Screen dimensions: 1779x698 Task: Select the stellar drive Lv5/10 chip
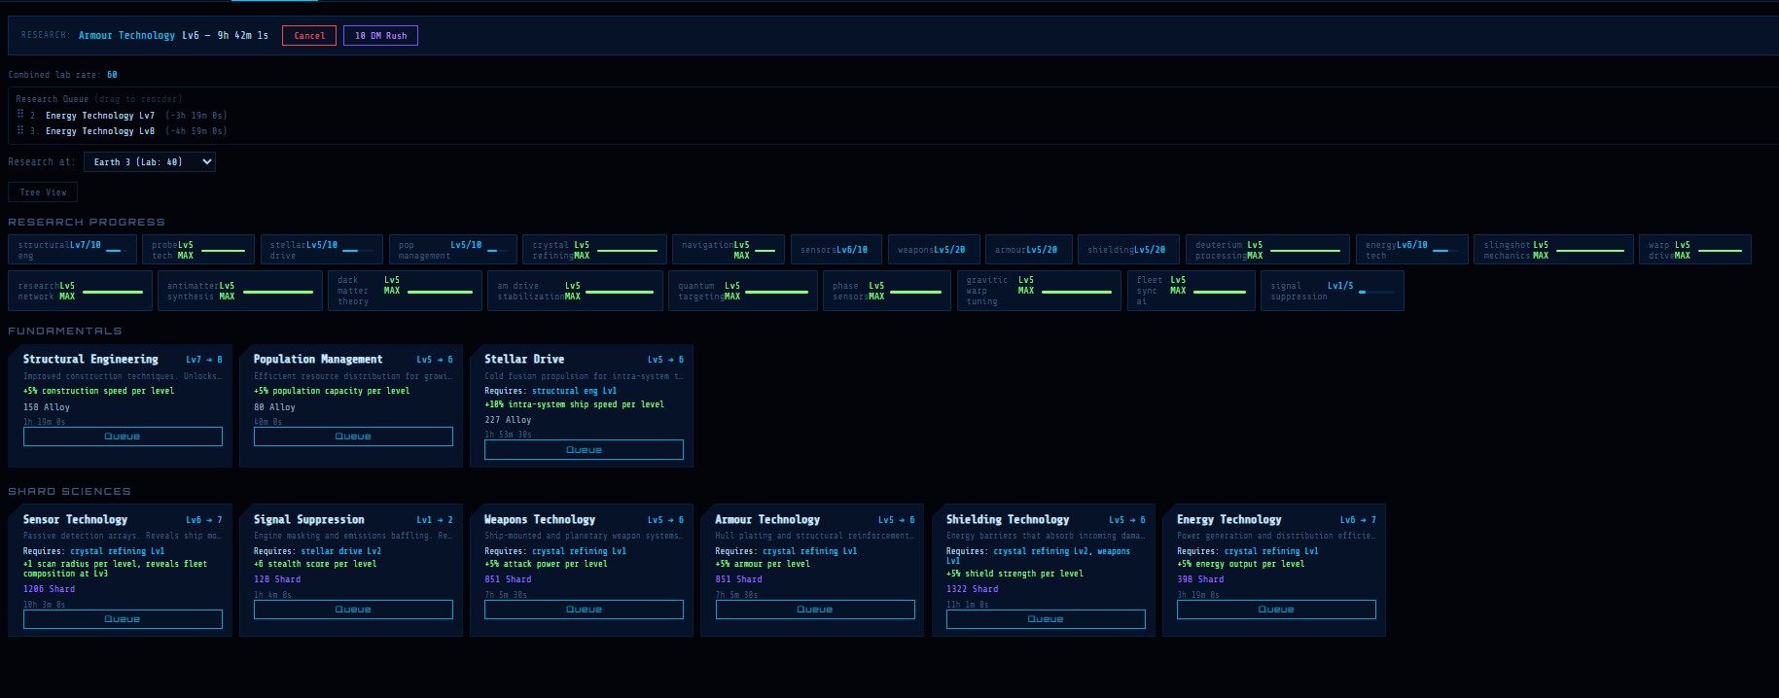tap(322, 250)
